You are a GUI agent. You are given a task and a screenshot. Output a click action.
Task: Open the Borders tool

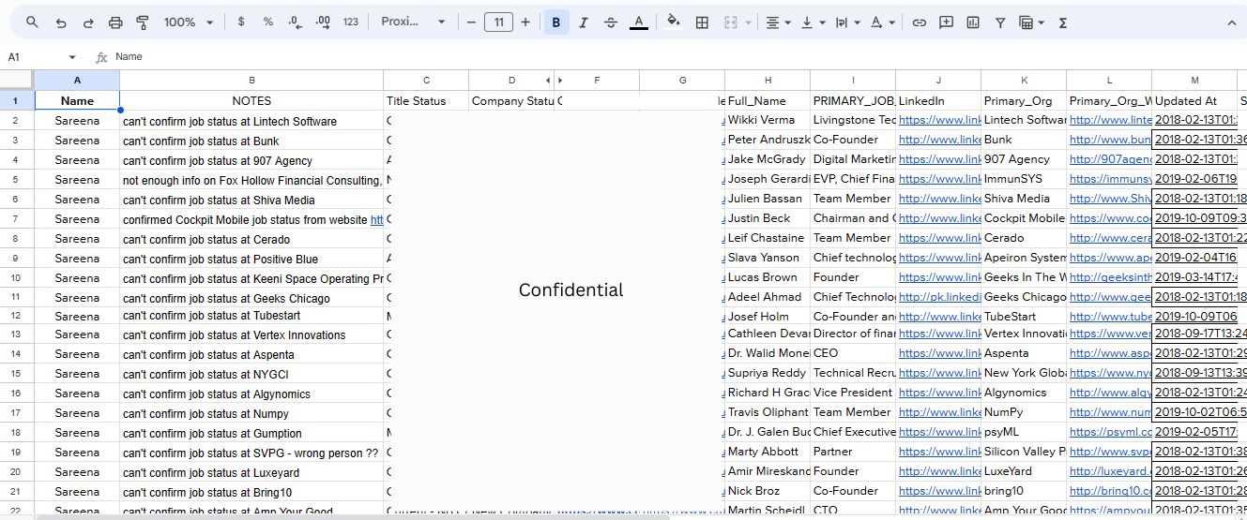[702, 22]
